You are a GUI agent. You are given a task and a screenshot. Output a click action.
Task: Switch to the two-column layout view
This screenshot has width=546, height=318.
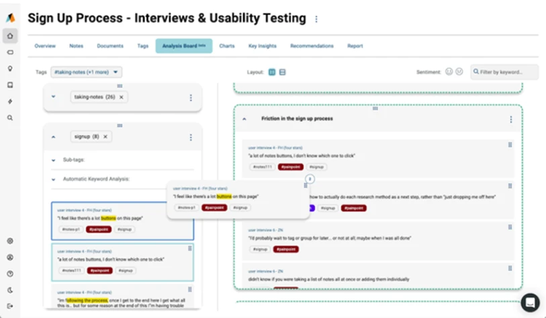[x=272, y=72]
